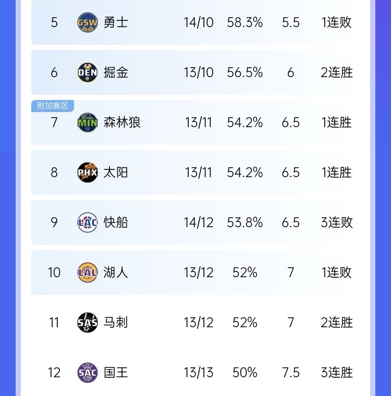This screenshot has height=396, width=391.
Task: Click the 附加赛区 play-in zone label
Action: point(53,106)
